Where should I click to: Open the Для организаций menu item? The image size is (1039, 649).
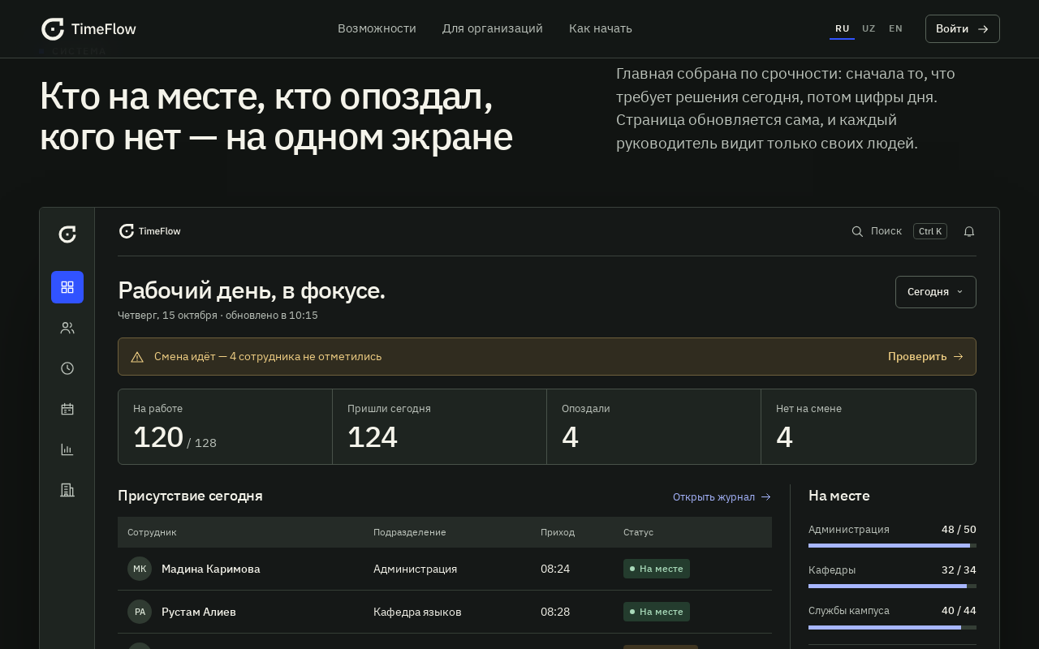pyautogui.click(x=493, y=28)
